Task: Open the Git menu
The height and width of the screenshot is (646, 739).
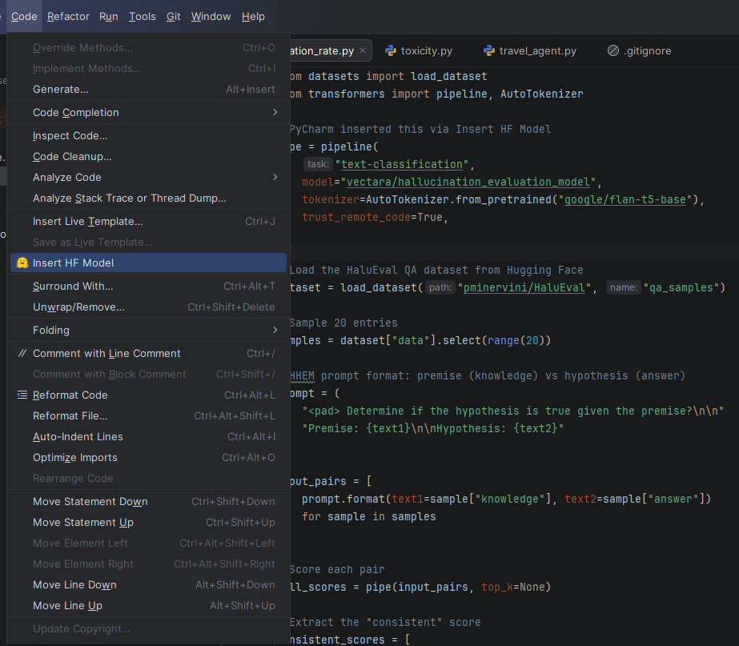Action: click(x=174, y=17)
